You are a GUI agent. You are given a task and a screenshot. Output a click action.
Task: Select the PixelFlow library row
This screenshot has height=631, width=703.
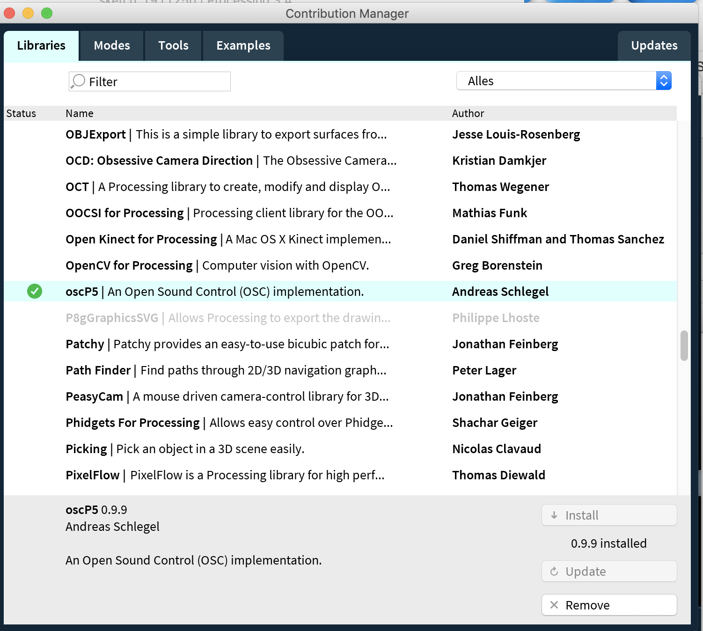pos(340,475)
